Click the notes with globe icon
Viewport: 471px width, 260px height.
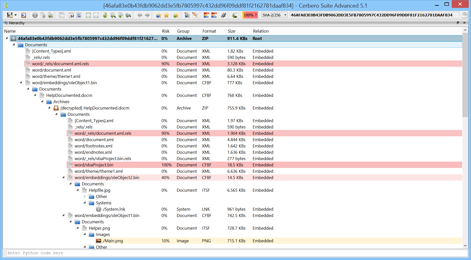coord(187,15)
